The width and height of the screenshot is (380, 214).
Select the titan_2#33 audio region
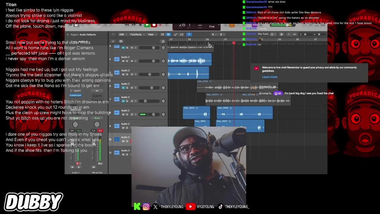tap(197, 113)
